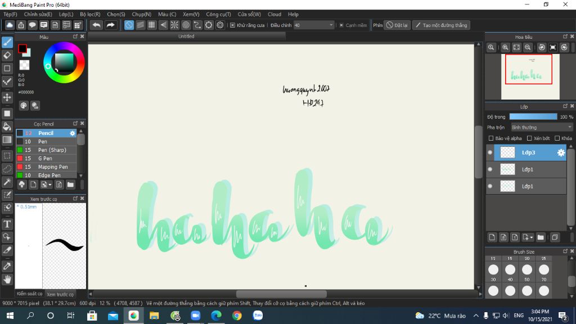Open Google Chrome from taskbar
This screenshot has width=576, height=324.
point(237,315)
